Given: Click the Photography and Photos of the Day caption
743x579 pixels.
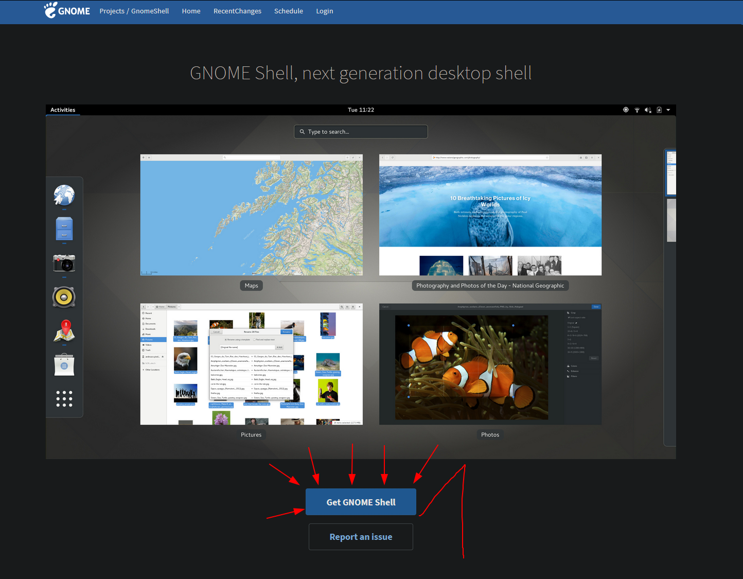Looking at the screenshot, I should coord(490,286).
